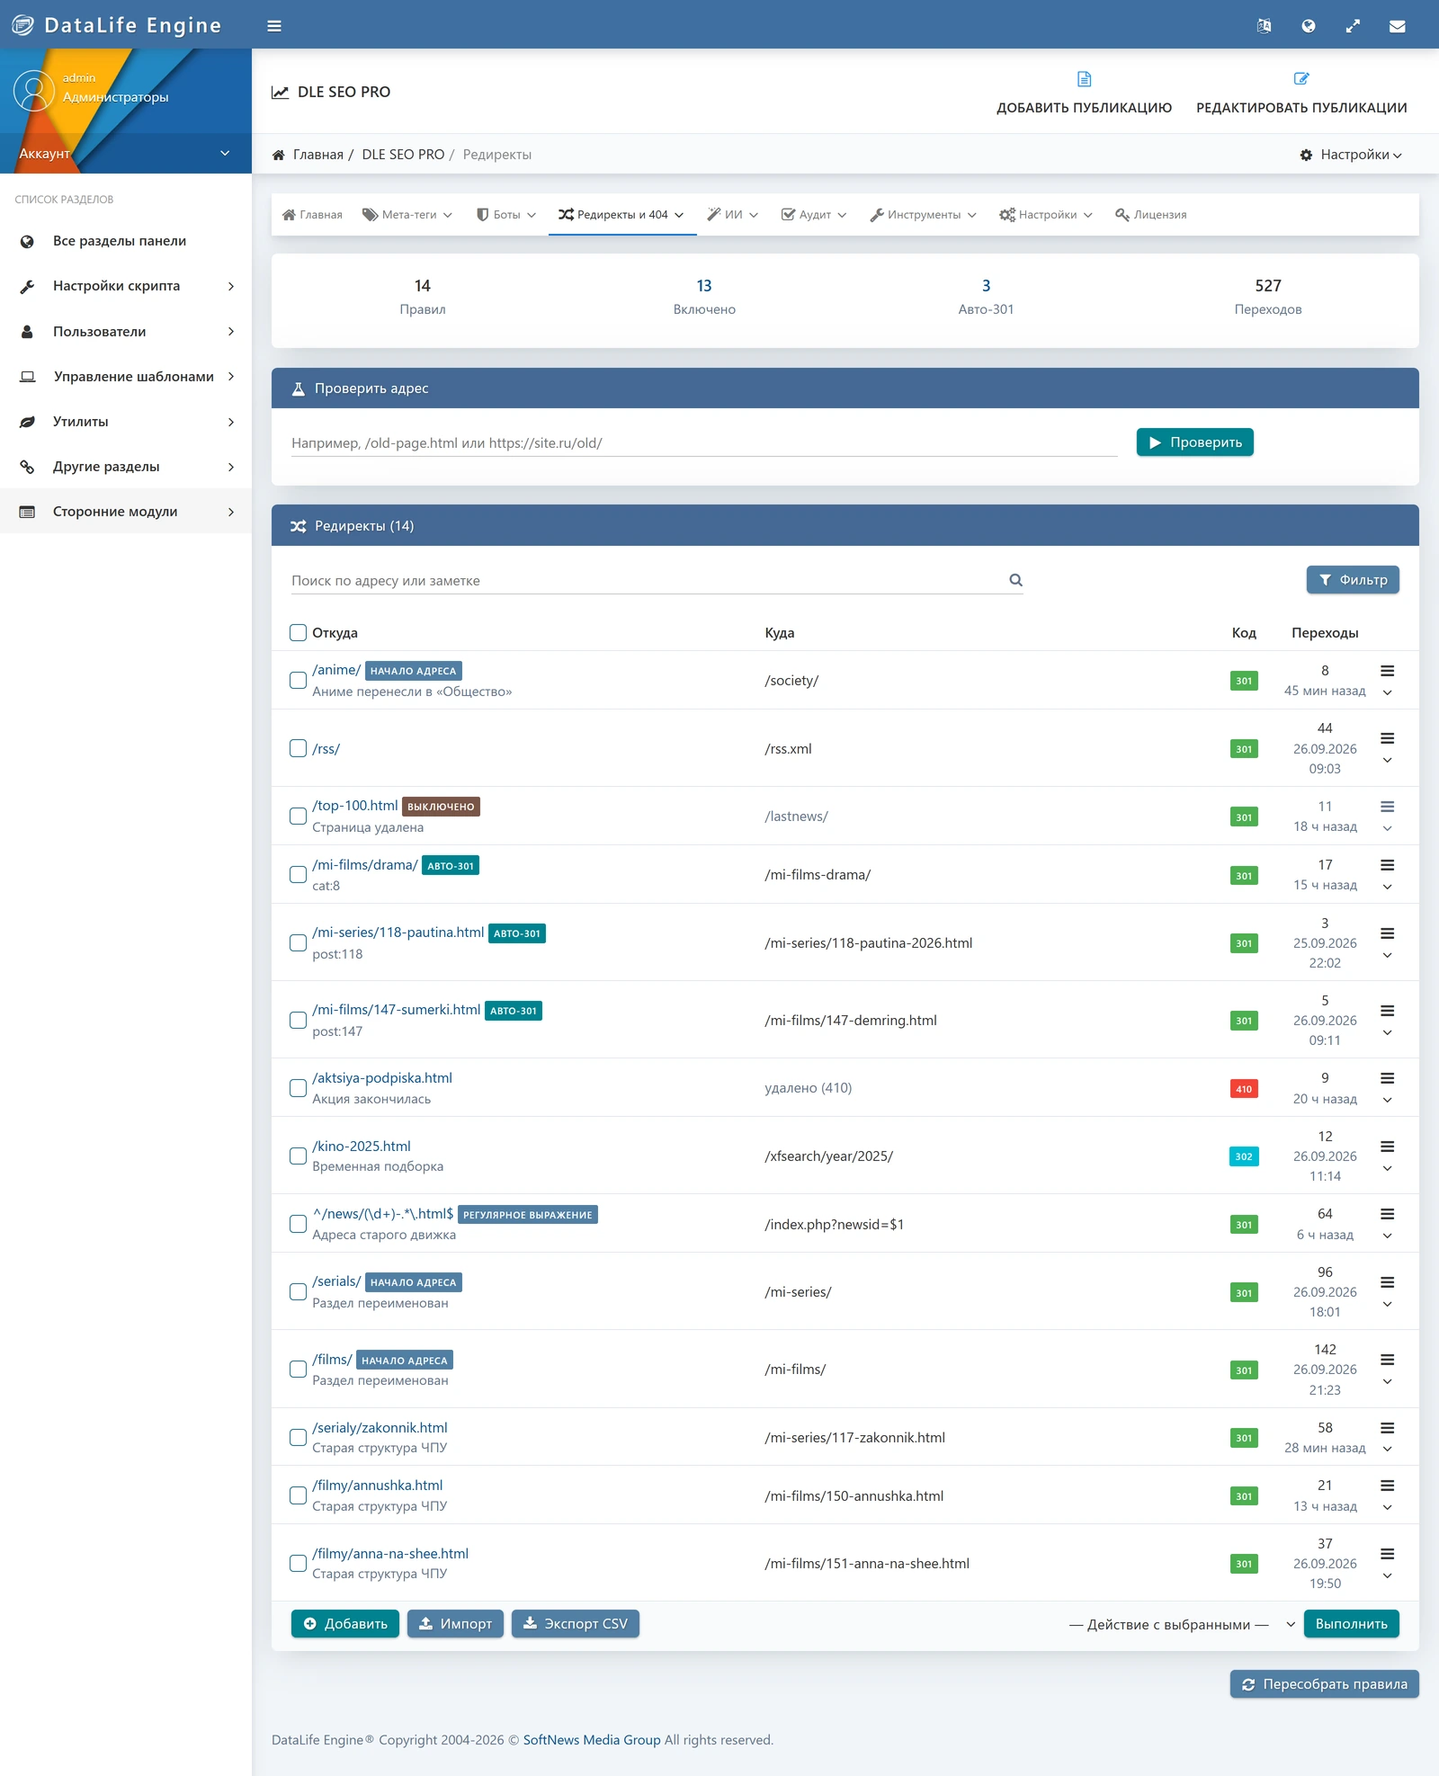Check the /top-100.html rule checkbox
This screenshot has width=1439, height=1776.
pos(298,816)
